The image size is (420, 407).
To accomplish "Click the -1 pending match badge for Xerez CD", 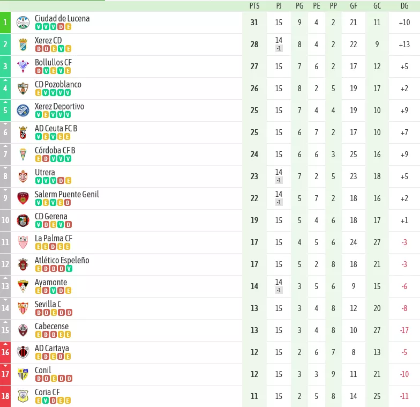I will (279, 48).
